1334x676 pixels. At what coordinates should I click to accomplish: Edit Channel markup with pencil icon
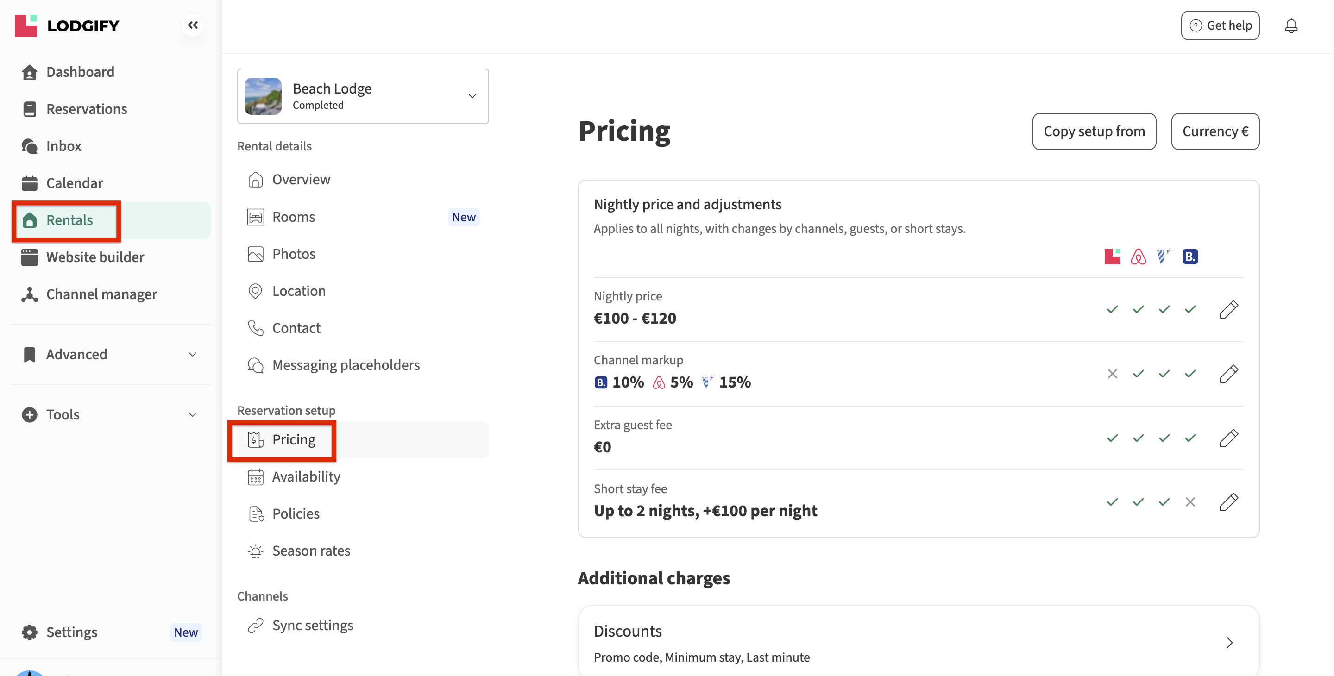[x=1228, y=374]
